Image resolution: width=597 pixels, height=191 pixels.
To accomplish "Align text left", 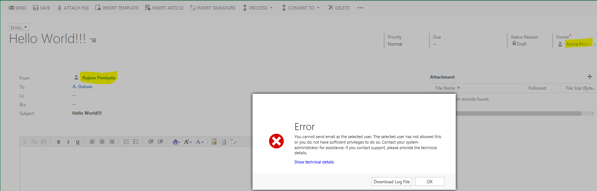I will click(92, 142).
